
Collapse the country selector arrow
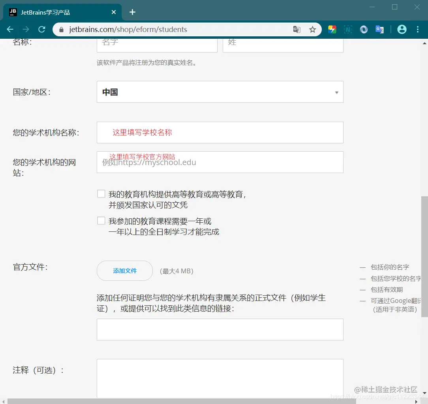coord(337,92)
